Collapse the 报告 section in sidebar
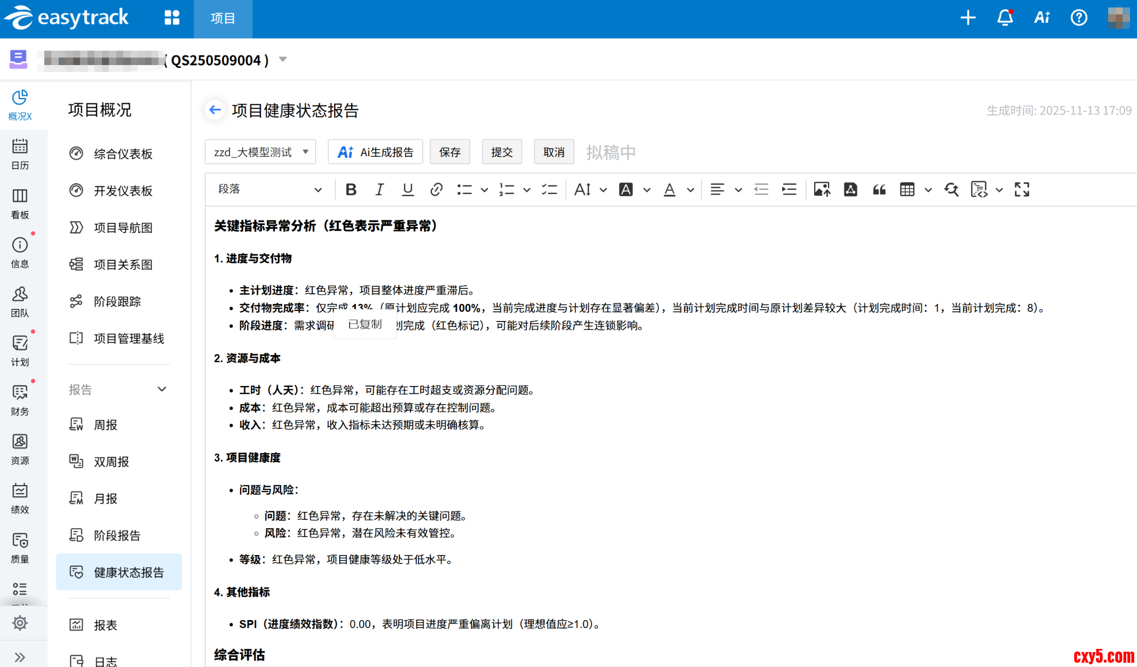The width and height of the screenshot is (1137, 667). click(x=162, y=389)
